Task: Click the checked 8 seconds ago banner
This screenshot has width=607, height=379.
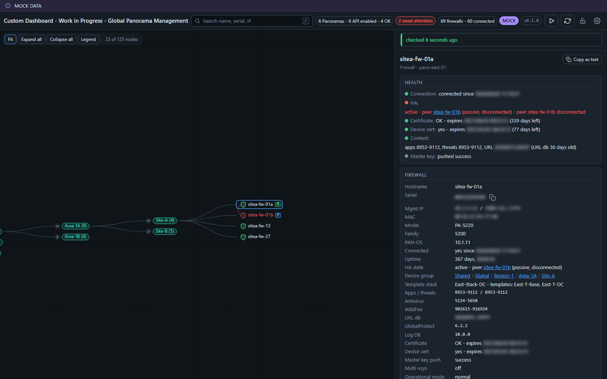Action: coord(502,40)
